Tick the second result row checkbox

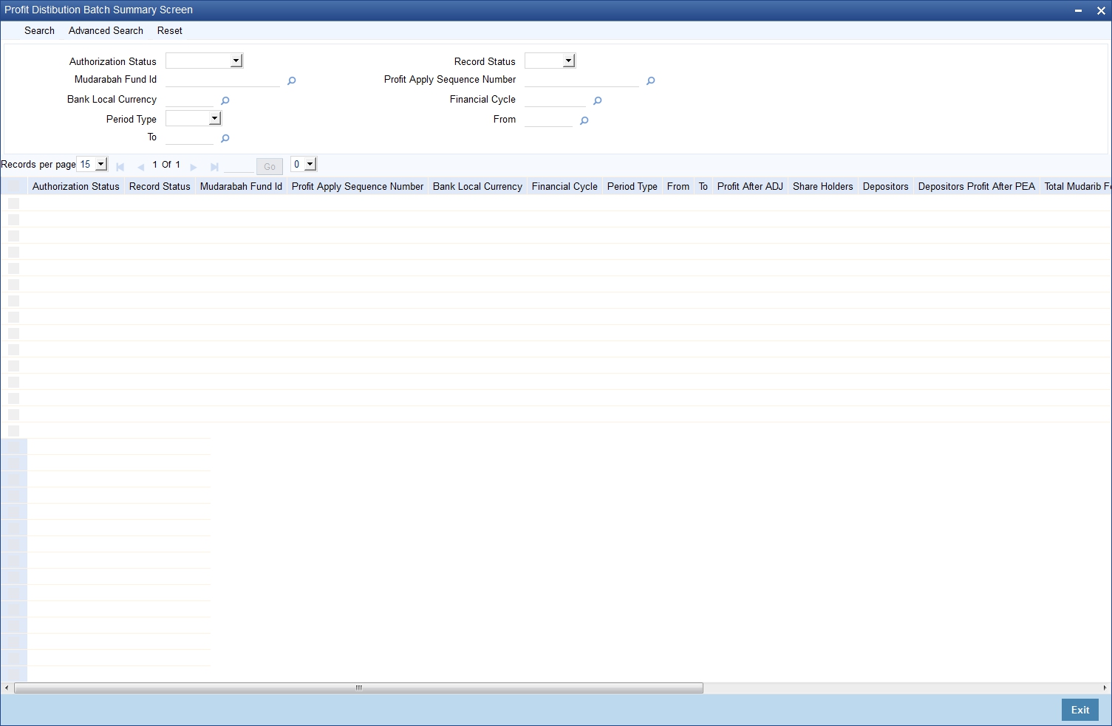tap(13, 219)
